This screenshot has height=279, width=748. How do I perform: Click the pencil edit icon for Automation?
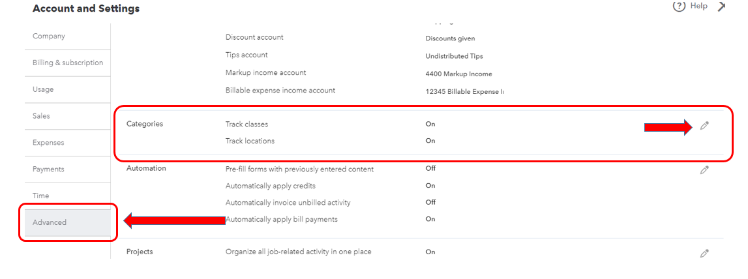704,170
